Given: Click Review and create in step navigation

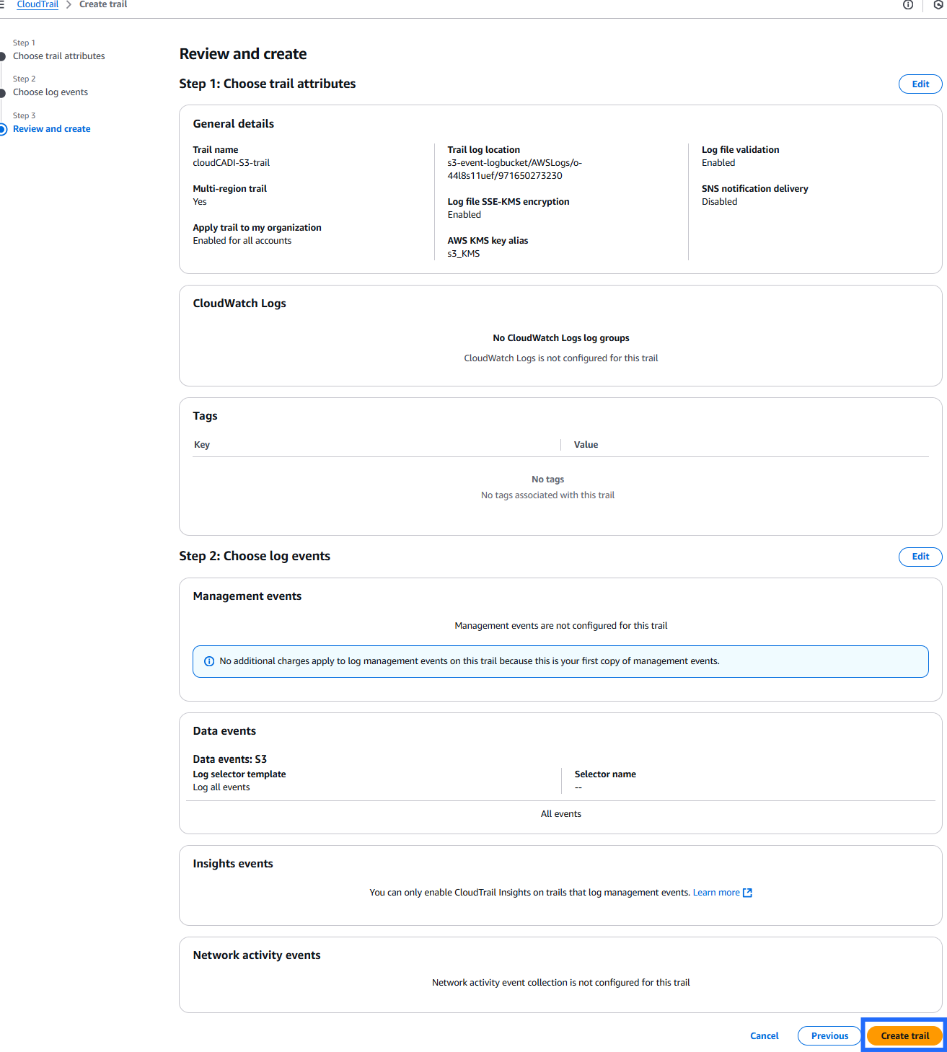Looking at the screenshot, I should 52,129.
